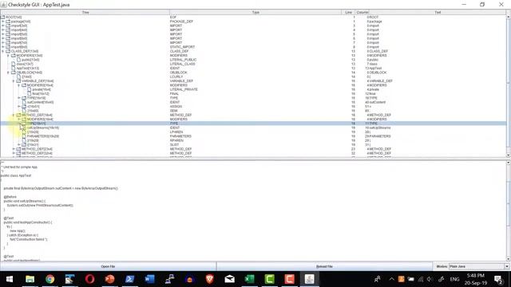
Task: Click the code pane scrollbar down arrow
Action: coord(508,259)
